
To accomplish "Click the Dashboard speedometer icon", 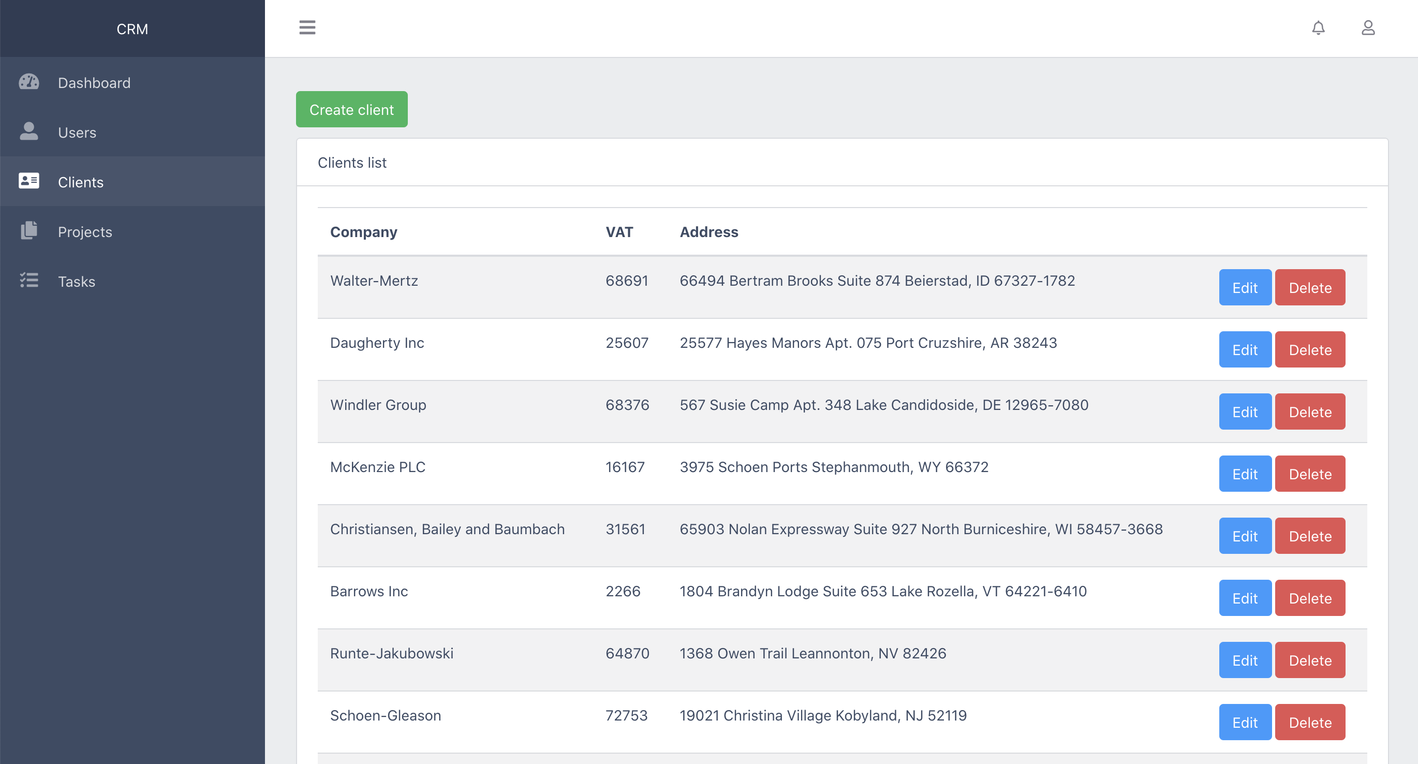I will pyautogui.click(x=28, y=82).
